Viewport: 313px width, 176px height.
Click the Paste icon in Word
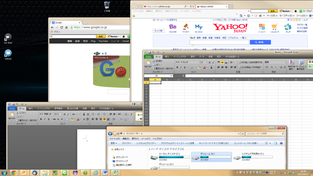click(x=12, y=115)
